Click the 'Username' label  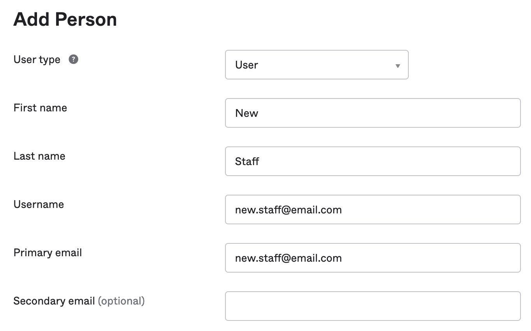(39, 204)
